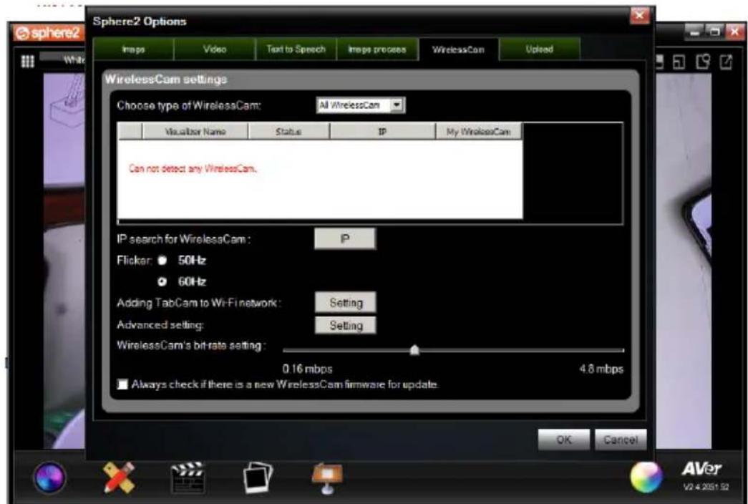Enable always check for new WirelessCam firmware
The height and width of the screenshot is (504, 748).
coord(122,384)
